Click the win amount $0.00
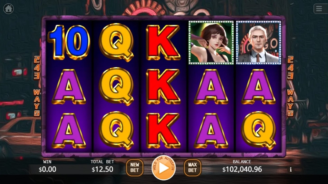 (x=47, y=170)
